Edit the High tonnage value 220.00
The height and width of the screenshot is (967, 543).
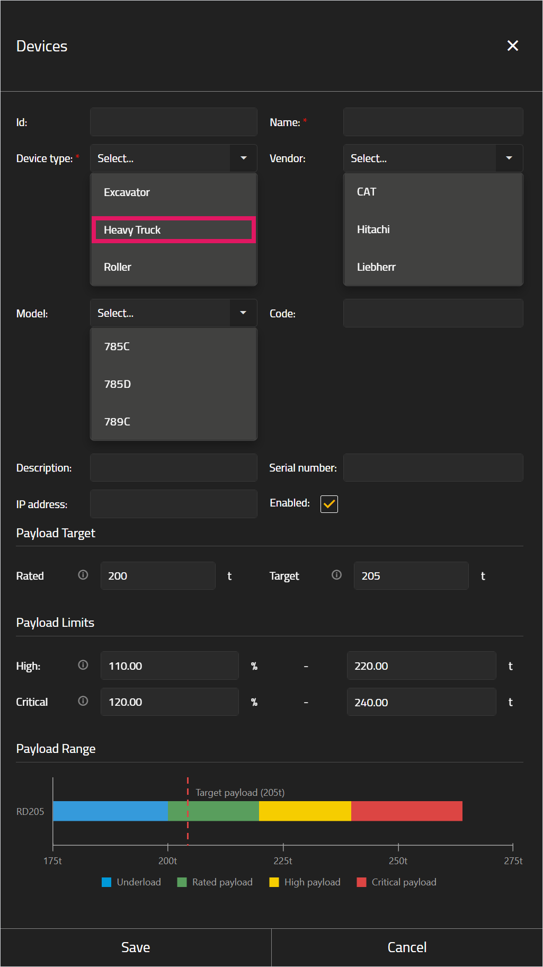coord(422,666)
